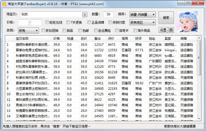Screen dimensions: 206x131
Task: Open 设置 settings button
Action: [x=163, y=30]
